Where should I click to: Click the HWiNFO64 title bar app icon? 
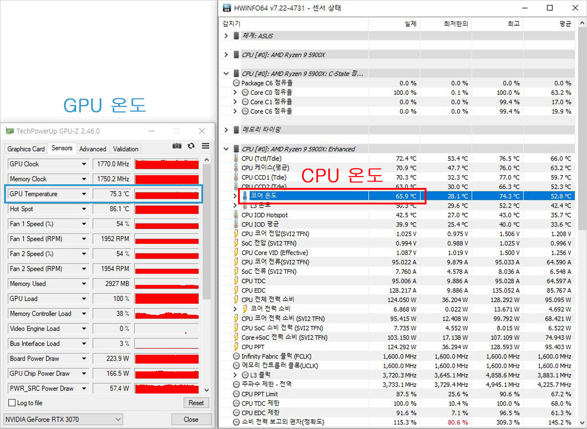click(x=226, y=8)
